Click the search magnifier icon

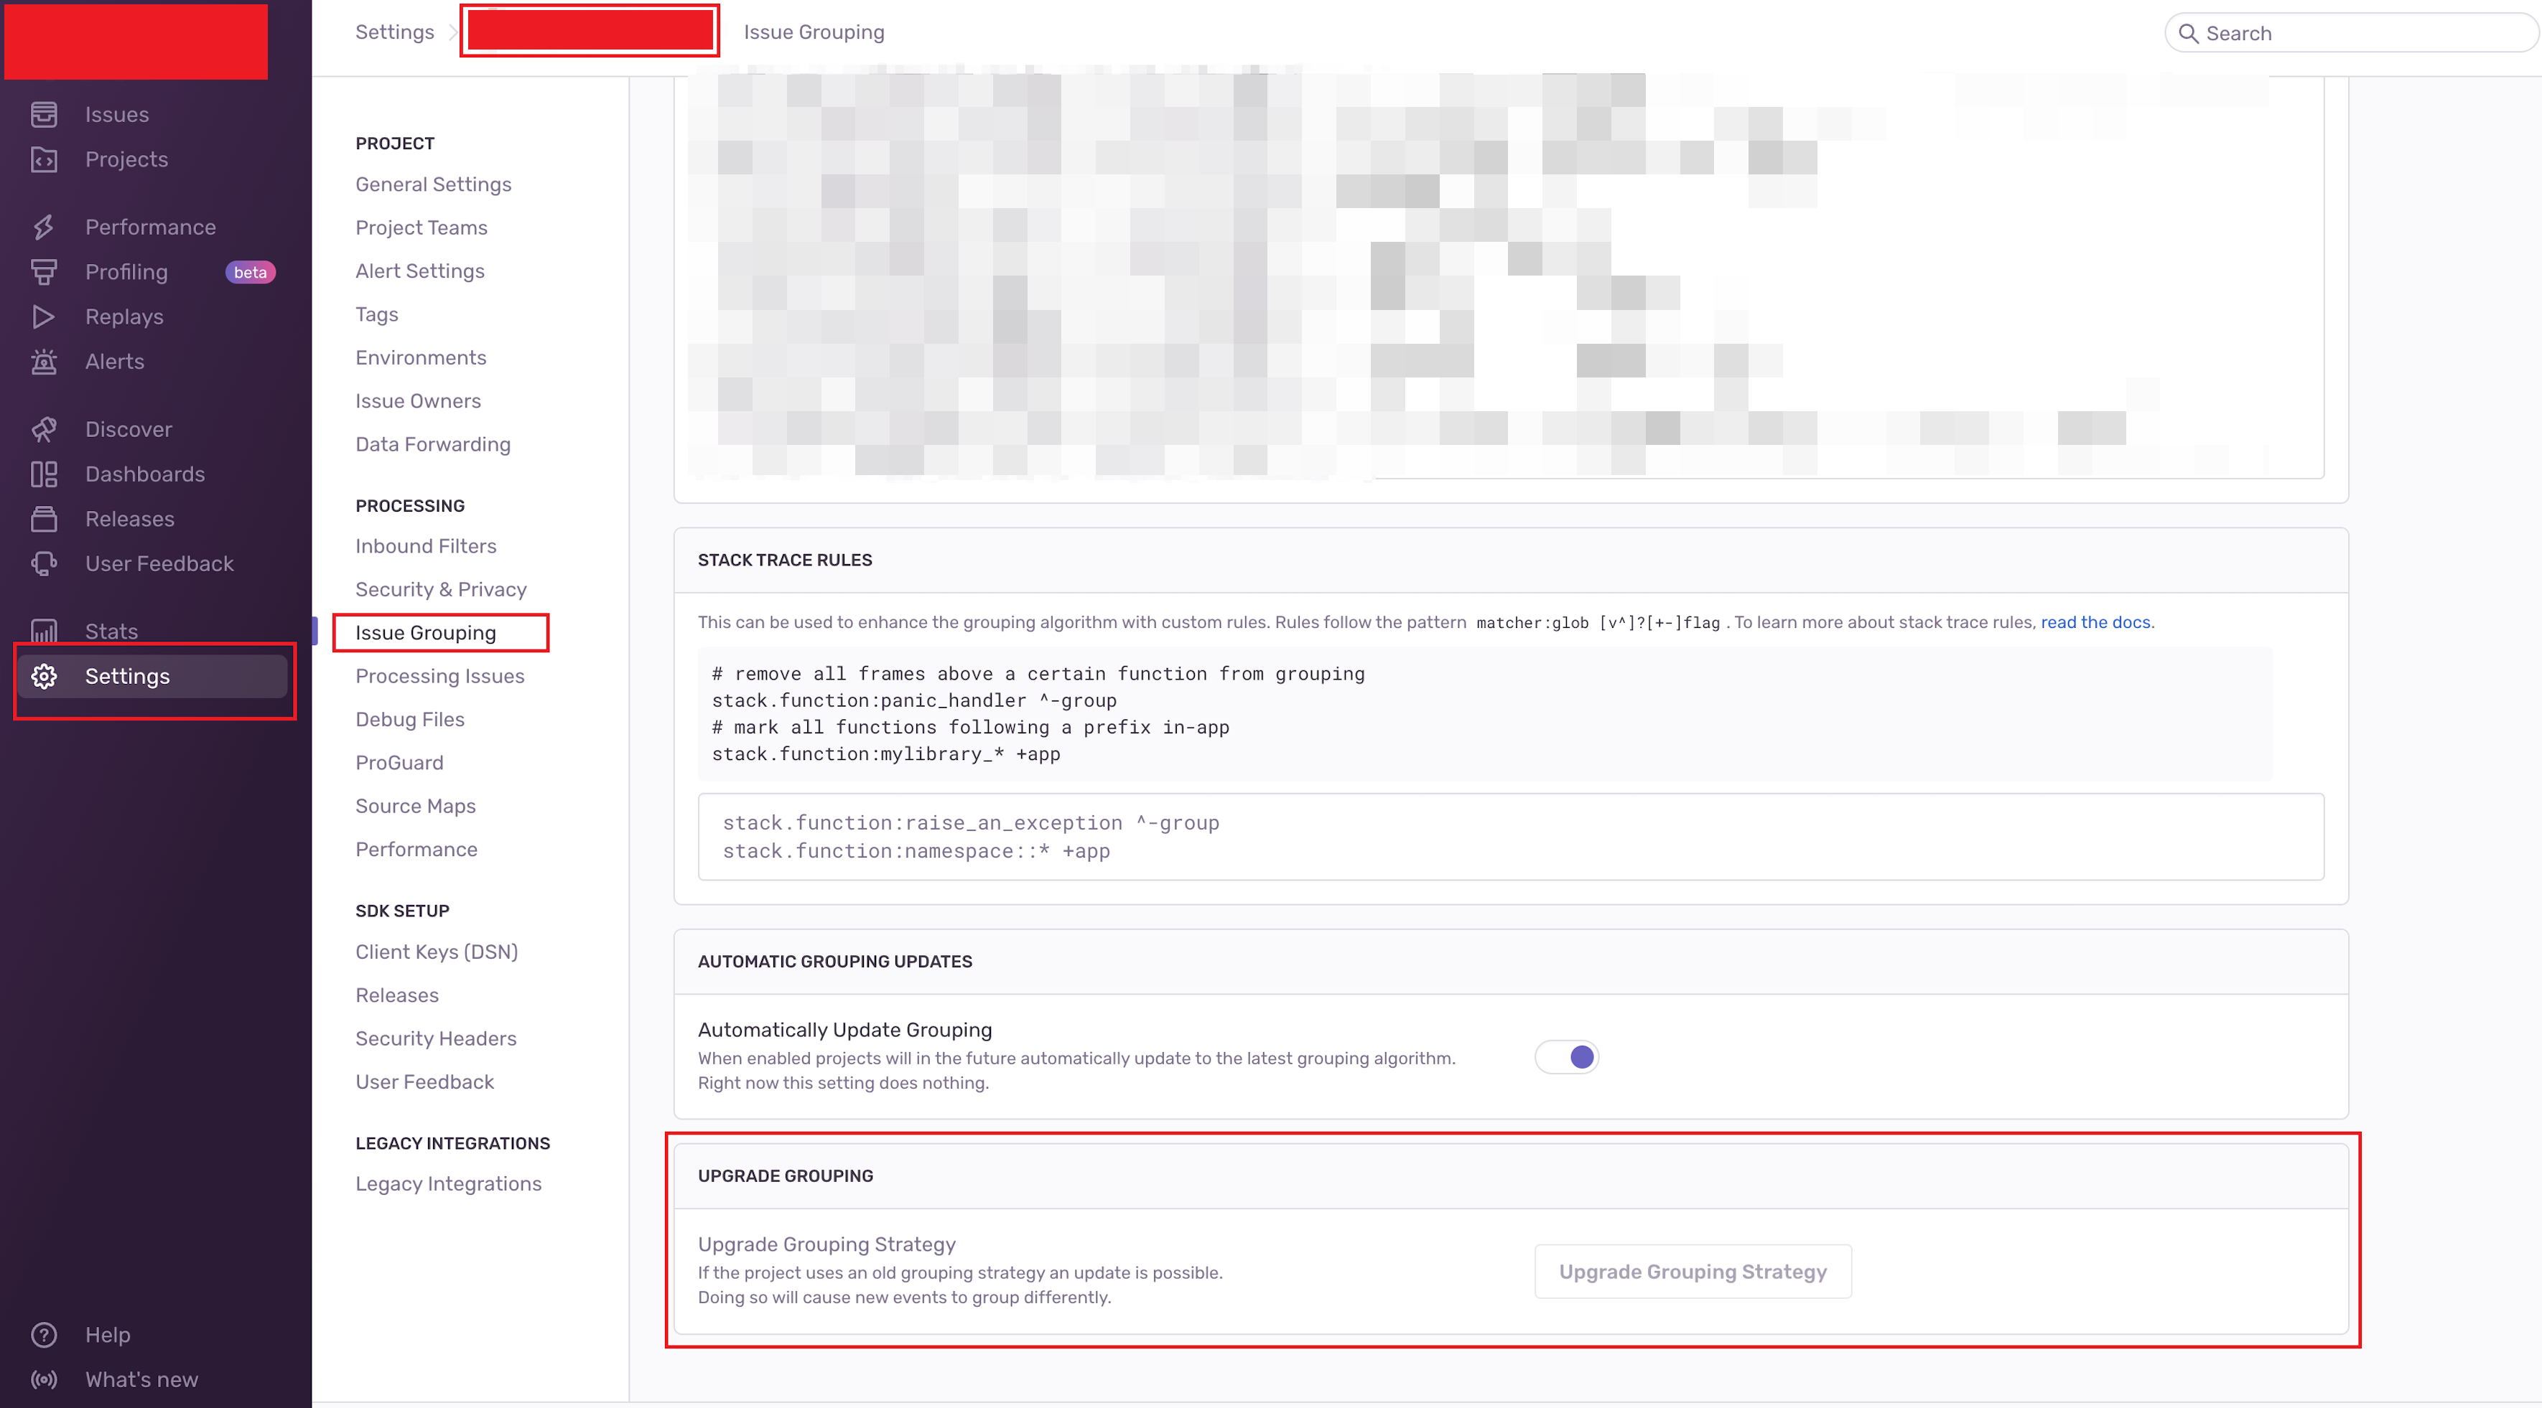coord(2188,34)
